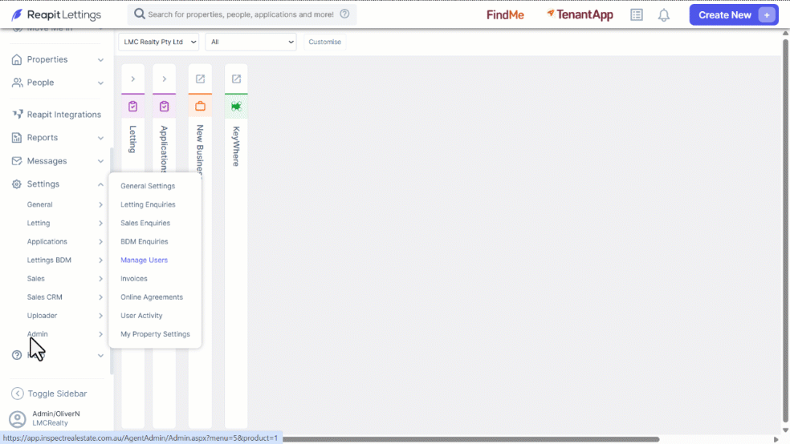Click the search magnifier icon

[x=139, y=14]
